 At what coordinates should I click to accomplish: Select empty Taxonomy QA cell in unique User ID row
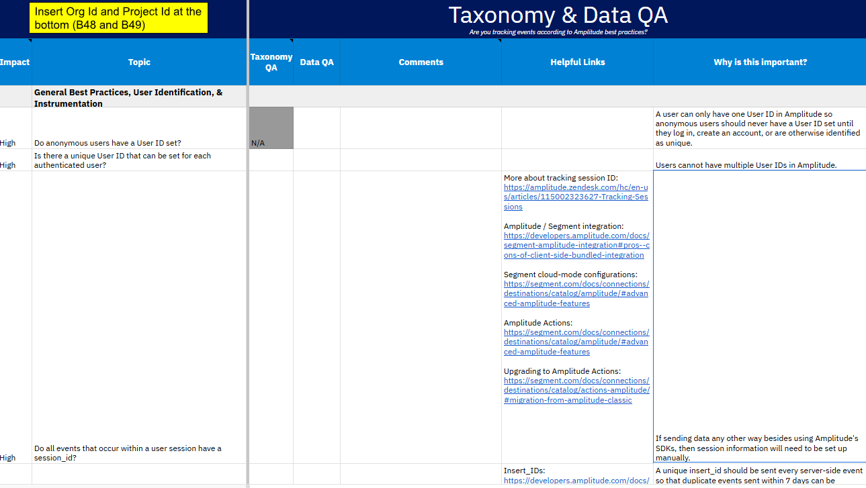coord(271,160)
